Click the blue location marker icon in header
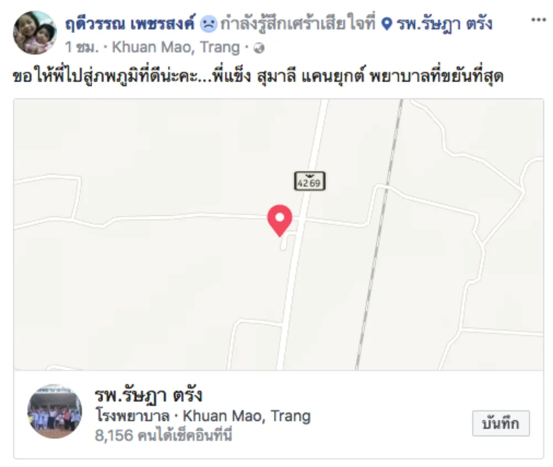This screenshot has height=467, width=553. 387,24
